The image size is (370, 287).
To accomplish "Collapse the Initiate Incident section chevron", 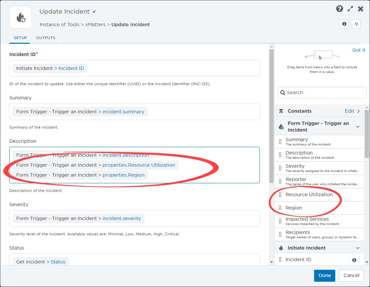I will tap(357, 248).
